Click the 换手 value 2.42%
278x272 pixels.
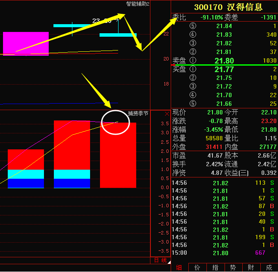click(214, 164)
